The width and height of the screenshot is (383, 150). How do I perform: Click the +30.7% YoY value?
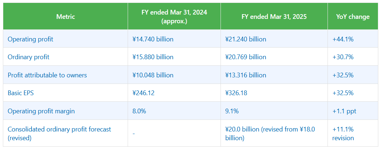(343, 57)
